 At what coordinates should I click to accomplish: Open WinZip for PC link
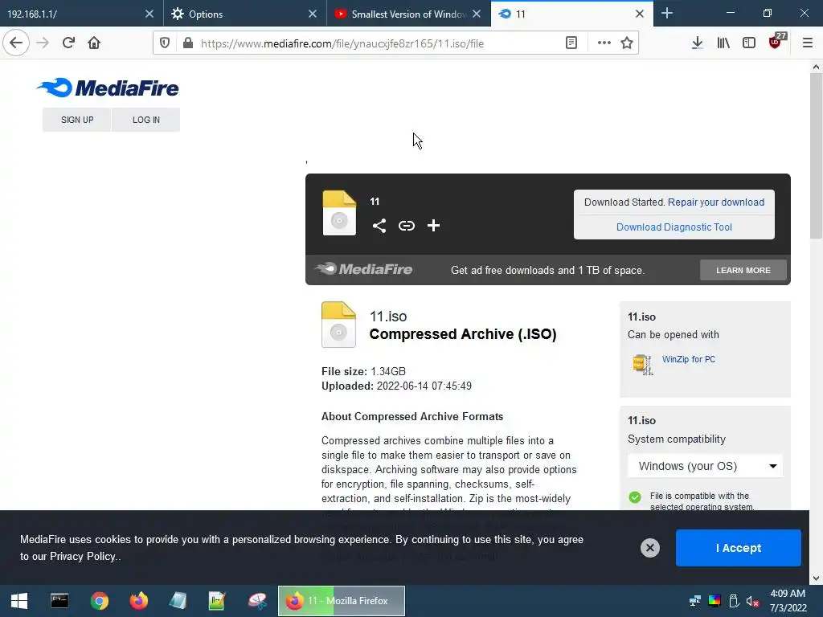point(689,359)
